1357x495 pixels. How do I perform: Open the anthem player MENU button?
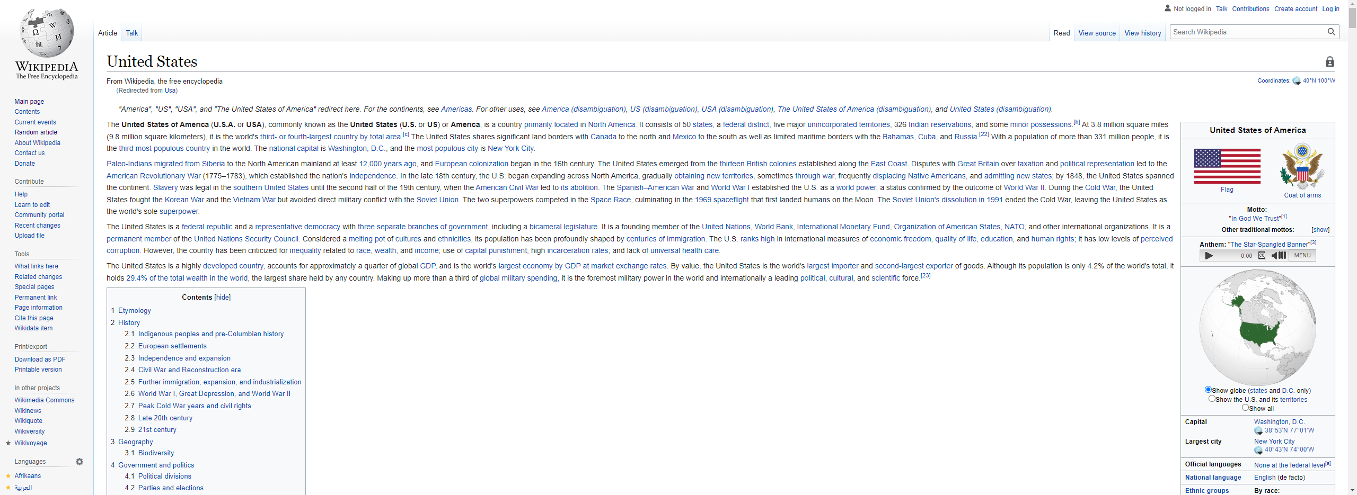tap(1302, 255)
